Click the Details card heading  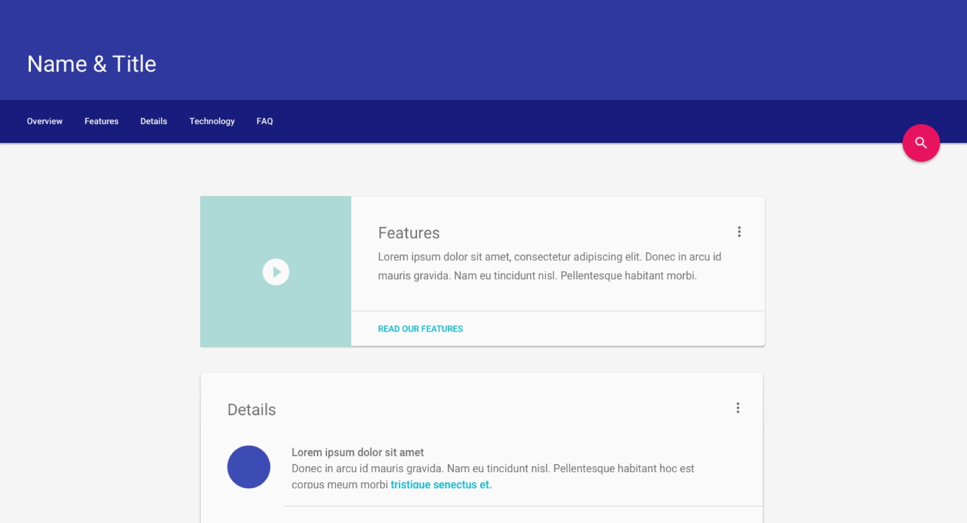tap(251, 409)
